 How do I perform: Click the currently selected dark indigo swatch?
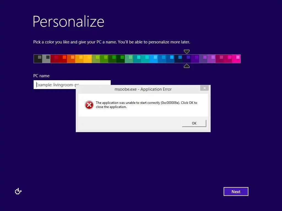click(x=187, y=59)
